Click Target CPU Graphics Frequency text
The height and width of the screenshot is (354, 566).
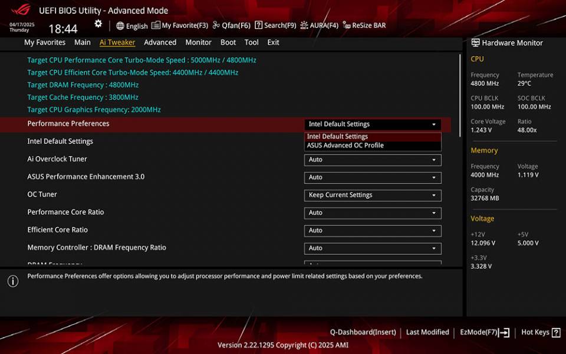tap(94, 110)
